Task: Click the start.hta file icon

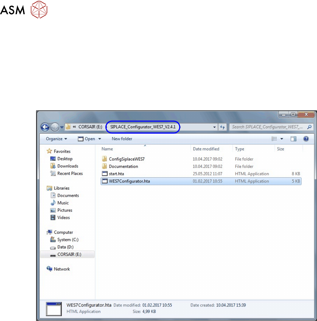Action: click(x=104, y=173)
